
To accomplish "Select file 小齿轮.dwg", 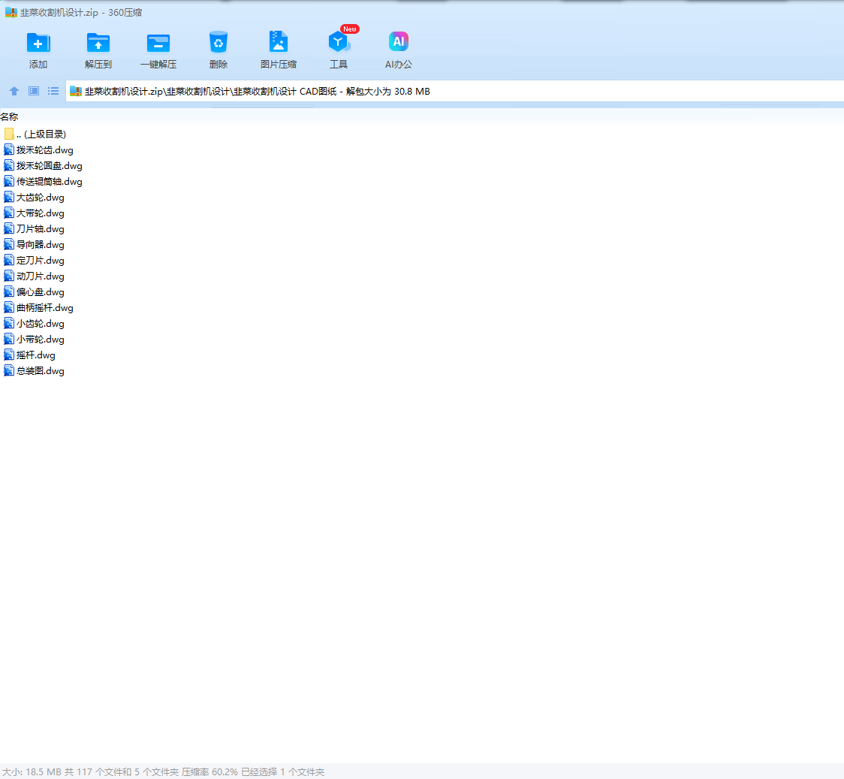I will pyautogui.click(x=34, y=324).
